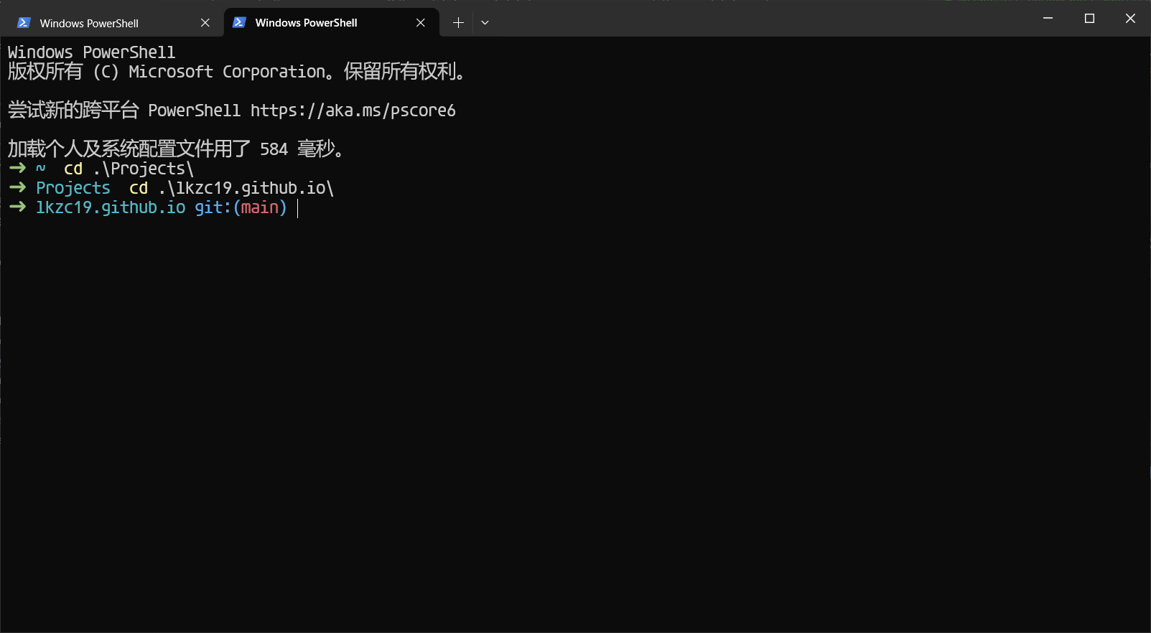Screen dimensions: 1151x633
Task: Close the terminal window
Action: click(x=1130, y=18)
